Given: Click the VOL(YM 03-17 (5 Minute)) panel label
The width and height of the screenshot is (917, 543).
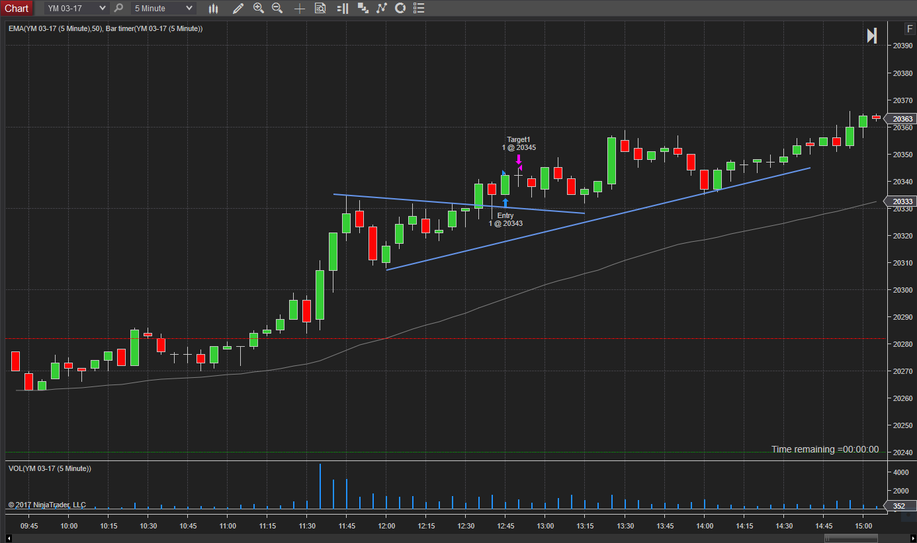Looking at the screenshot, I should coord(50,468).
